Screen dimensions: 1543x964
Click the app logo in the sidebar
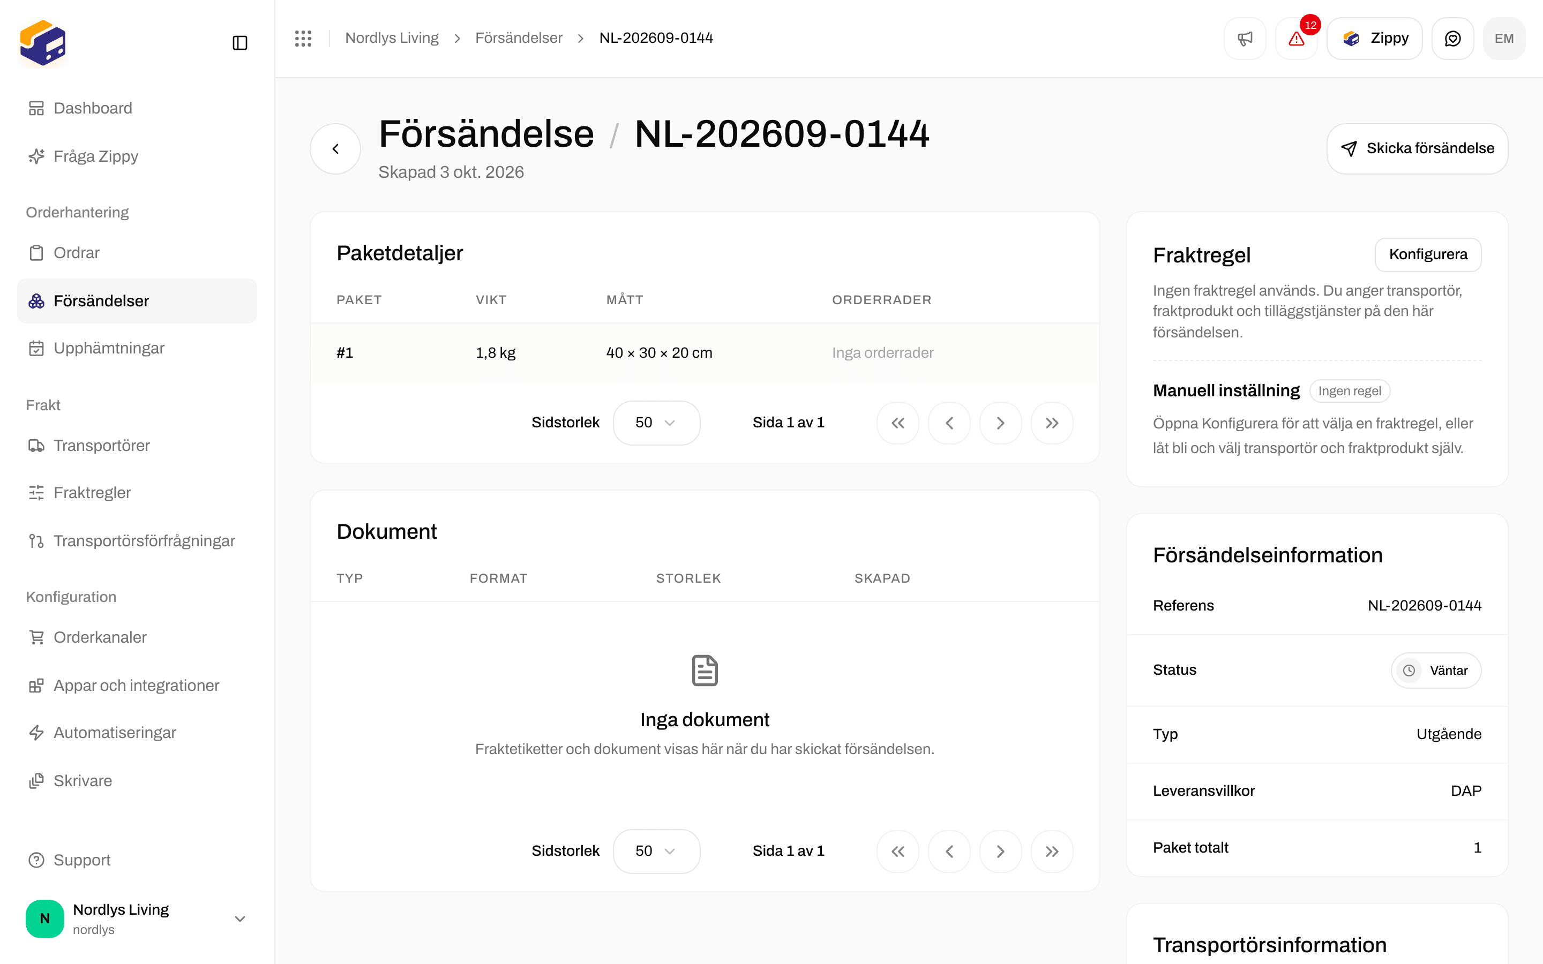[43, 43]
